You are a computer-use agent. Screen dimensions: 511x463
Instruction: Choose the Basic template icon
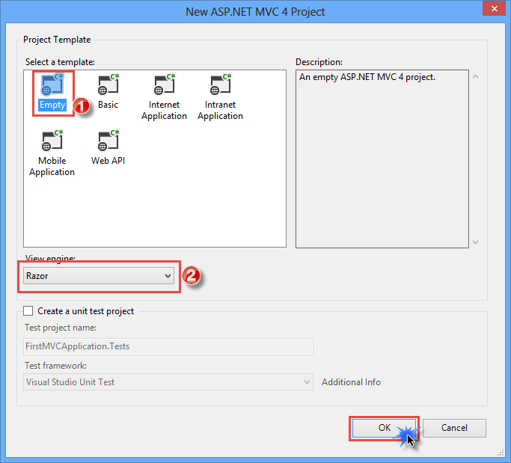108,85
